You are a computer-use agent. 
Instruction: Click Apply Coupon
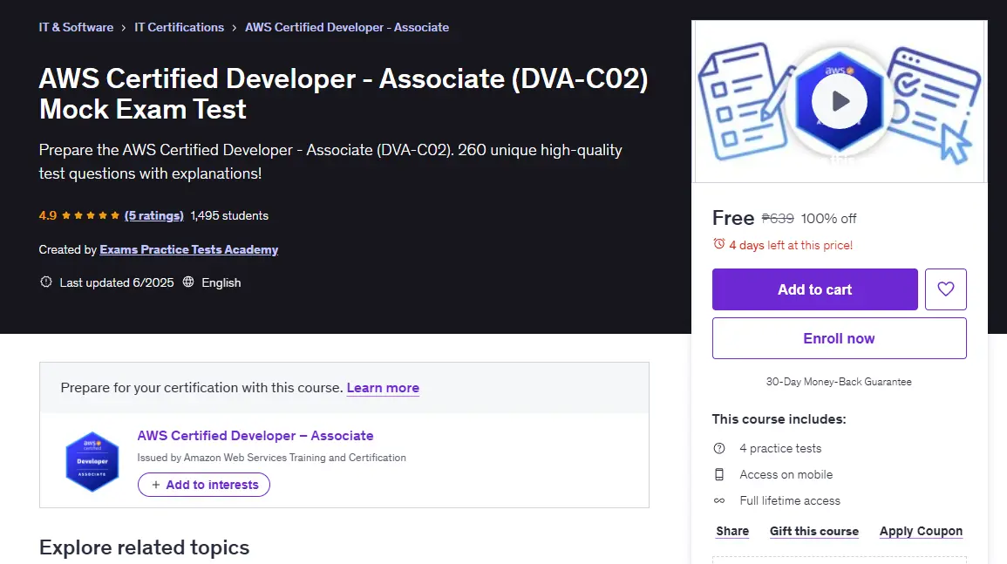921,531
